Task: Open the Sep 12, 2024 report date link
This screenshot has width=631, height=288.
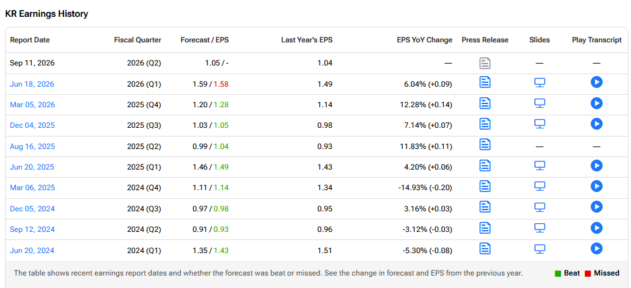Action: [32, 229]
